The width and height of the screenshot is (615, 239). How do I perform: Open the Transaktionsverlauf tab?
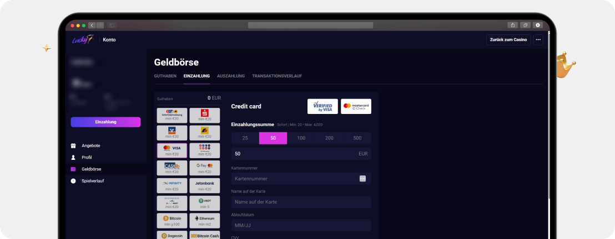tap(277, 76)
